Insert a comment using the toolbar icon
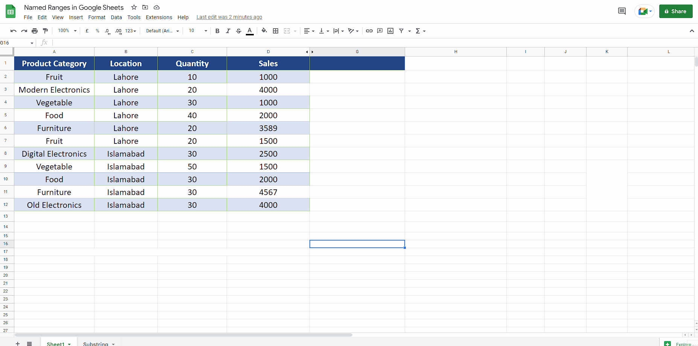Image resolution: width=698 pixels, height=346 pixels. [380, 31]
